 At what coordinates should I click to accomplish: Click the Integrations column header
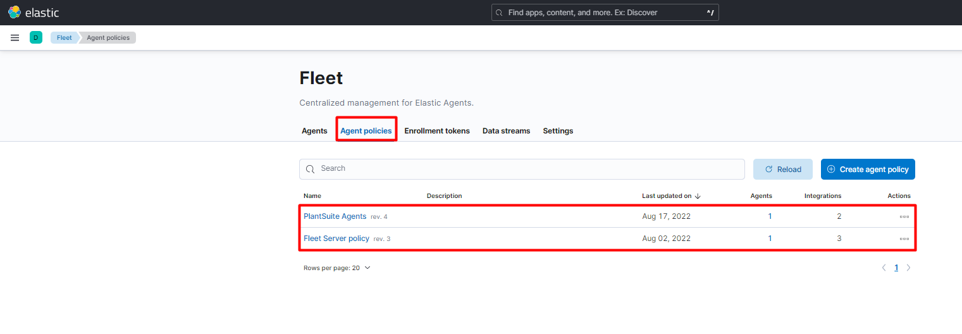click(x=823, y=196)
